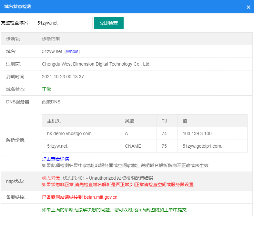Screen dimensions: 254x232
Task: Click the 西数DNS server value
Action: tap(51, 102)
